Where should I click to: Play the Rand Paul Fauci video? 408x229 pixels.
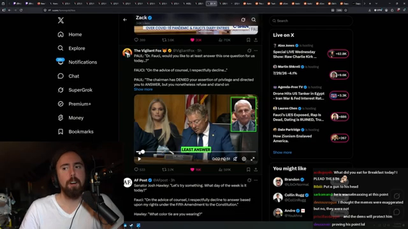tap(140, 159)
